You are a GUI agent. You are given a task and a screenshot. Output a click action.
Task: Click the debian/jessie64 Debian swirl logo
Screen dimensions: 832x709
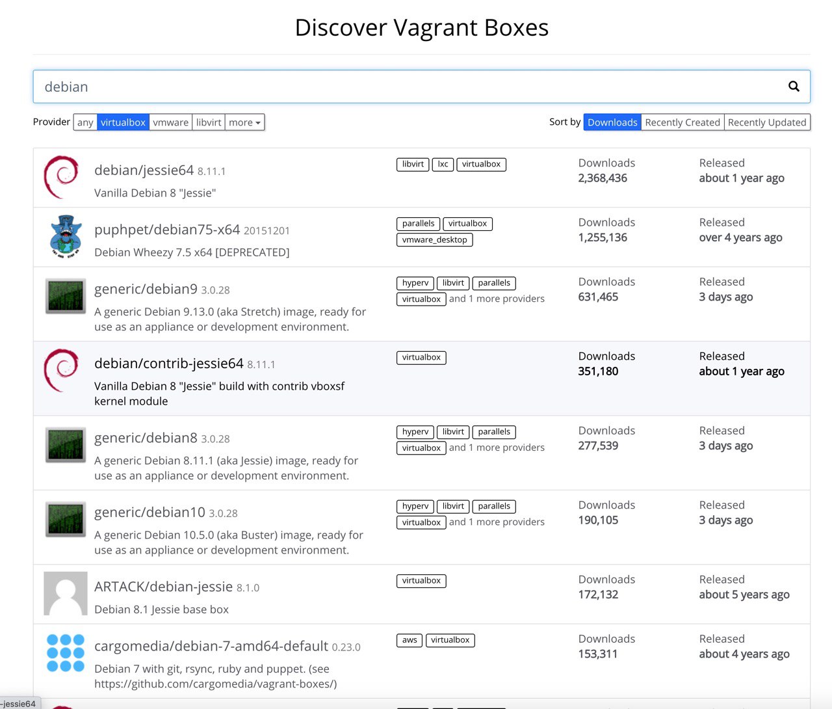pos(61,177)
